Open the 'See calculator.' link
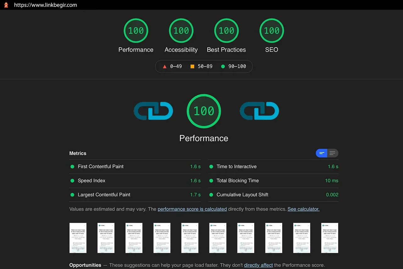This screenshot has height=269, width=403. pos(303,209)
